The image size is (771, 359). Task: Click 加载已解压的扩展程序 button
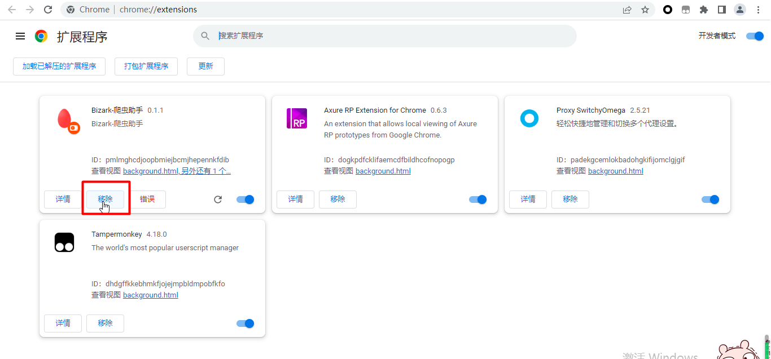click(59, 66)
